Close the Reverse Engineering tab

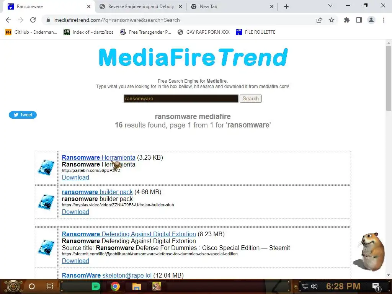pyautogui.click(x=180, y=7)
